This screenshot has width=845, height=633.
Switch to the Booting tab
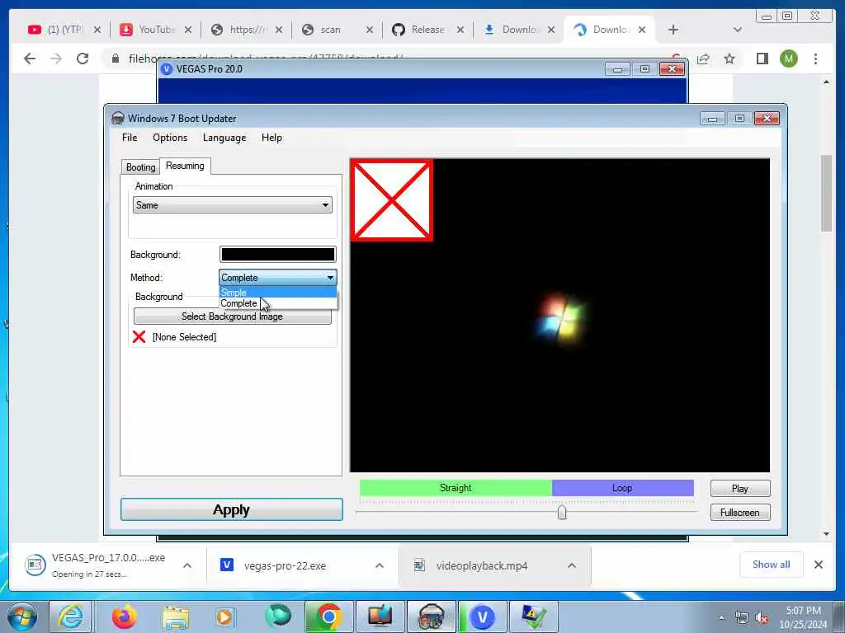click(140, 166)
